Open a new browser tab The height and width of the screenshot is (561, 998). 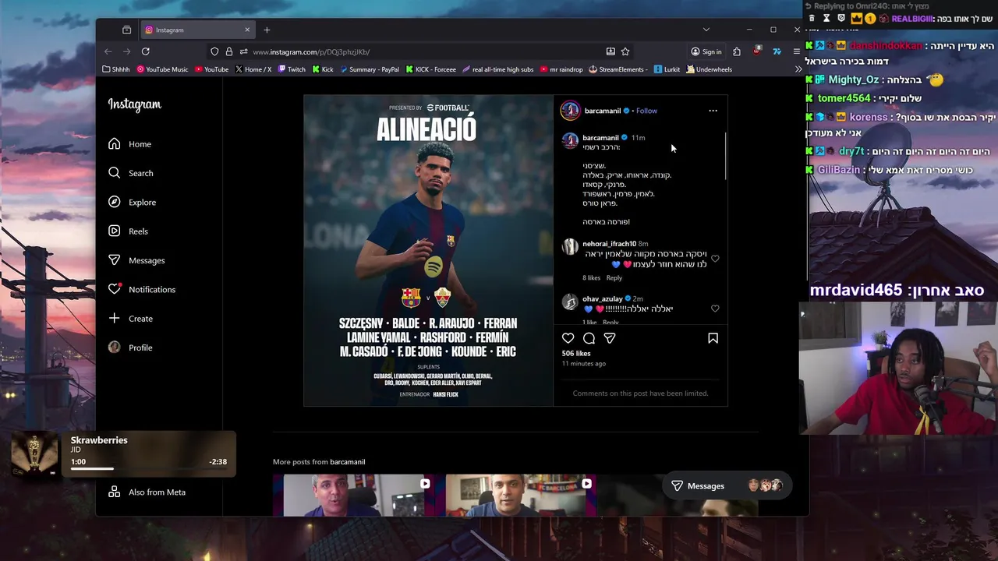pyautogui.click(x=267, y=30)
